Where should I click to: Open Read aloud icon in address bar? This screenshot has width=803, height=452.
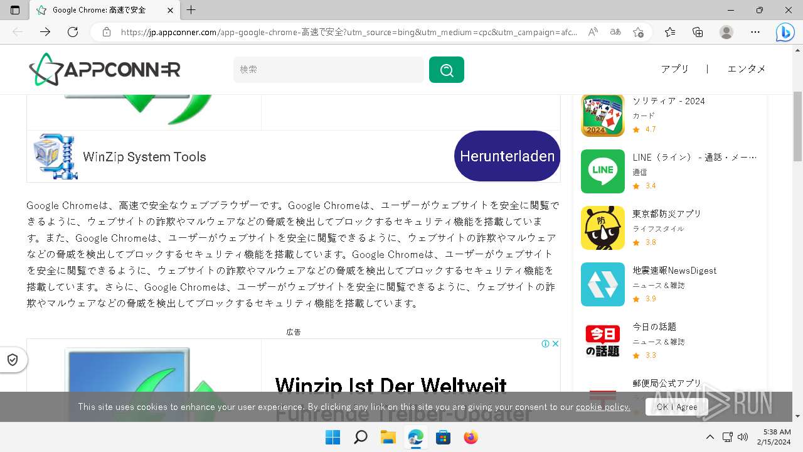click(593, 32)
